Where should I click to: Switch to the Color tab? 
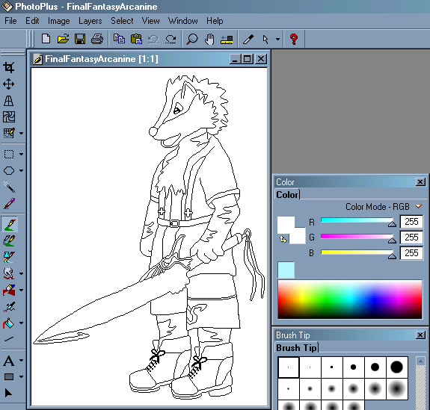coord(287,195)
